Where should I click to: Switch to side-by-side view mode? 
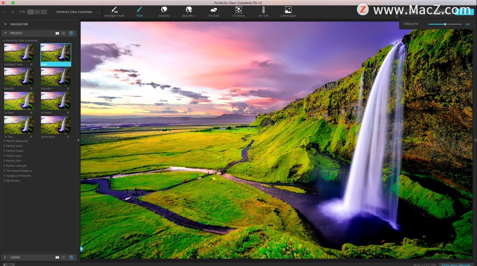(x=37, y=12)
